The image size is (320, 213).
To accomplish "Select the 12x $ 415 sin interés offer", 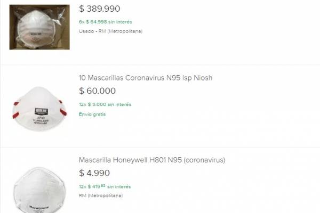I will (105, 186).
